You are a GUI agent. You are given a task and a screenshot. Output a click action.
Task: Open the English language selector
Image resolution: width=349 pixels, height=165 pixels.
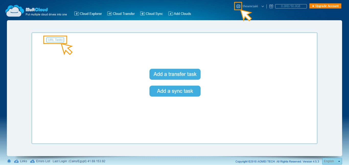tap(332, 161)
